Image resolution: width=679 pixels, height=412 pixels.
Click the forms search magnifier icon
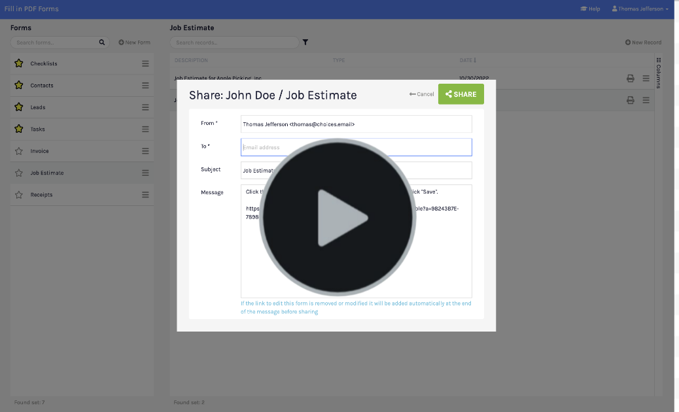pos(102,43)
